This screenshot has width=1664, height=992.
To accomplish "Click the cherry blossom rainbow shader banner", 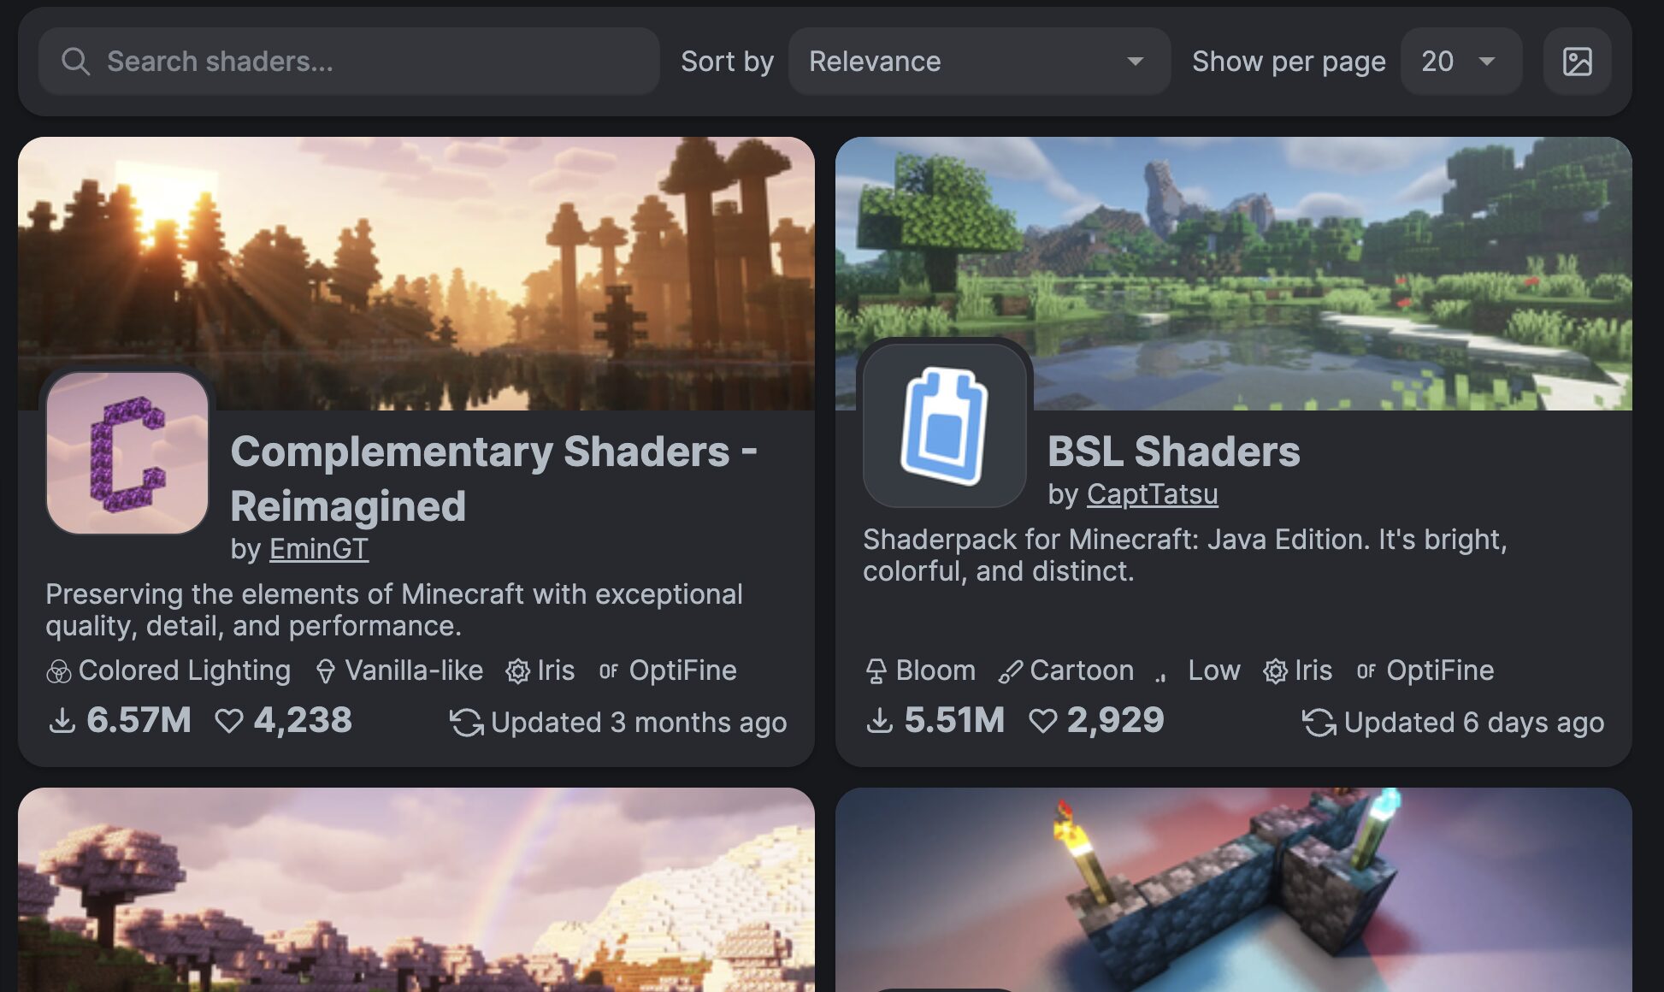I will tap(416, 889).
